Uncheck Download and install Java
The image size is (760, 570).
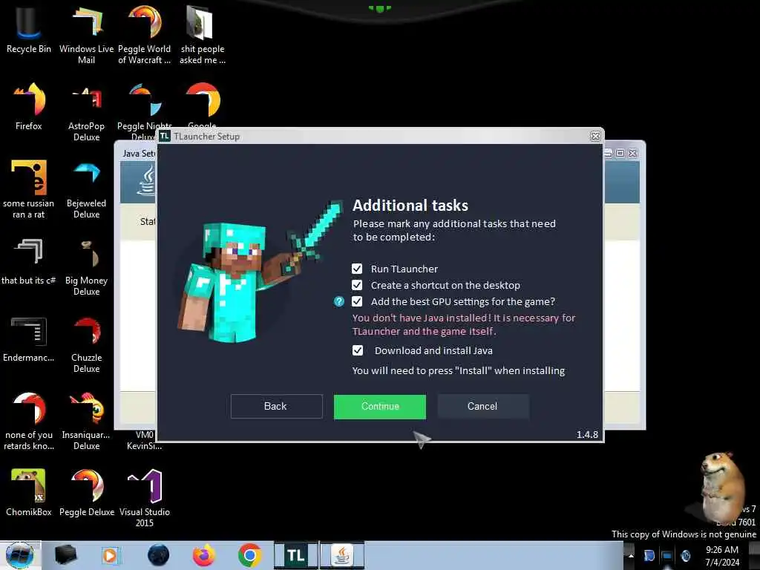pos(357,350)
